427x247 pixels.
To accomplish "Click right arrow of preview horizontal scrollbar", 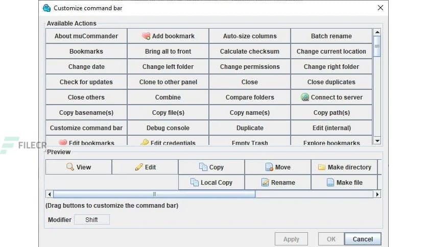I will pos(377,194).
